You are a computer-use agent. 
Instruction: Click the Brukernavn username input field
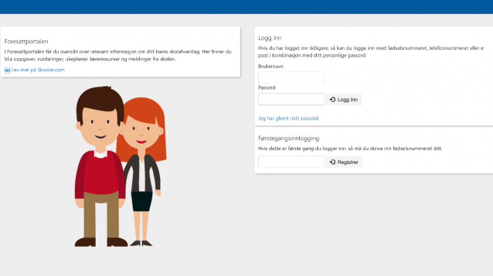point(291,78)
